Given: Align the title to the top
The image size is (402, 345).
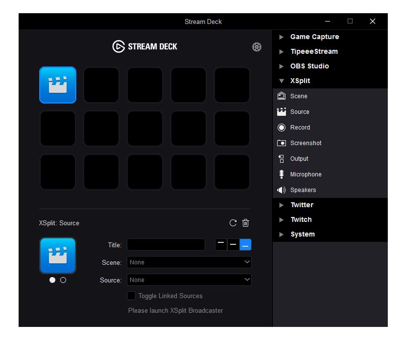Looking at the screenshot, I should [x=221, y=245].
